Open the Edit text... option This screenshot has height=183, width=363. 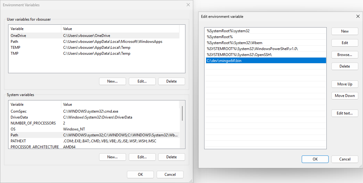[345, 113]
